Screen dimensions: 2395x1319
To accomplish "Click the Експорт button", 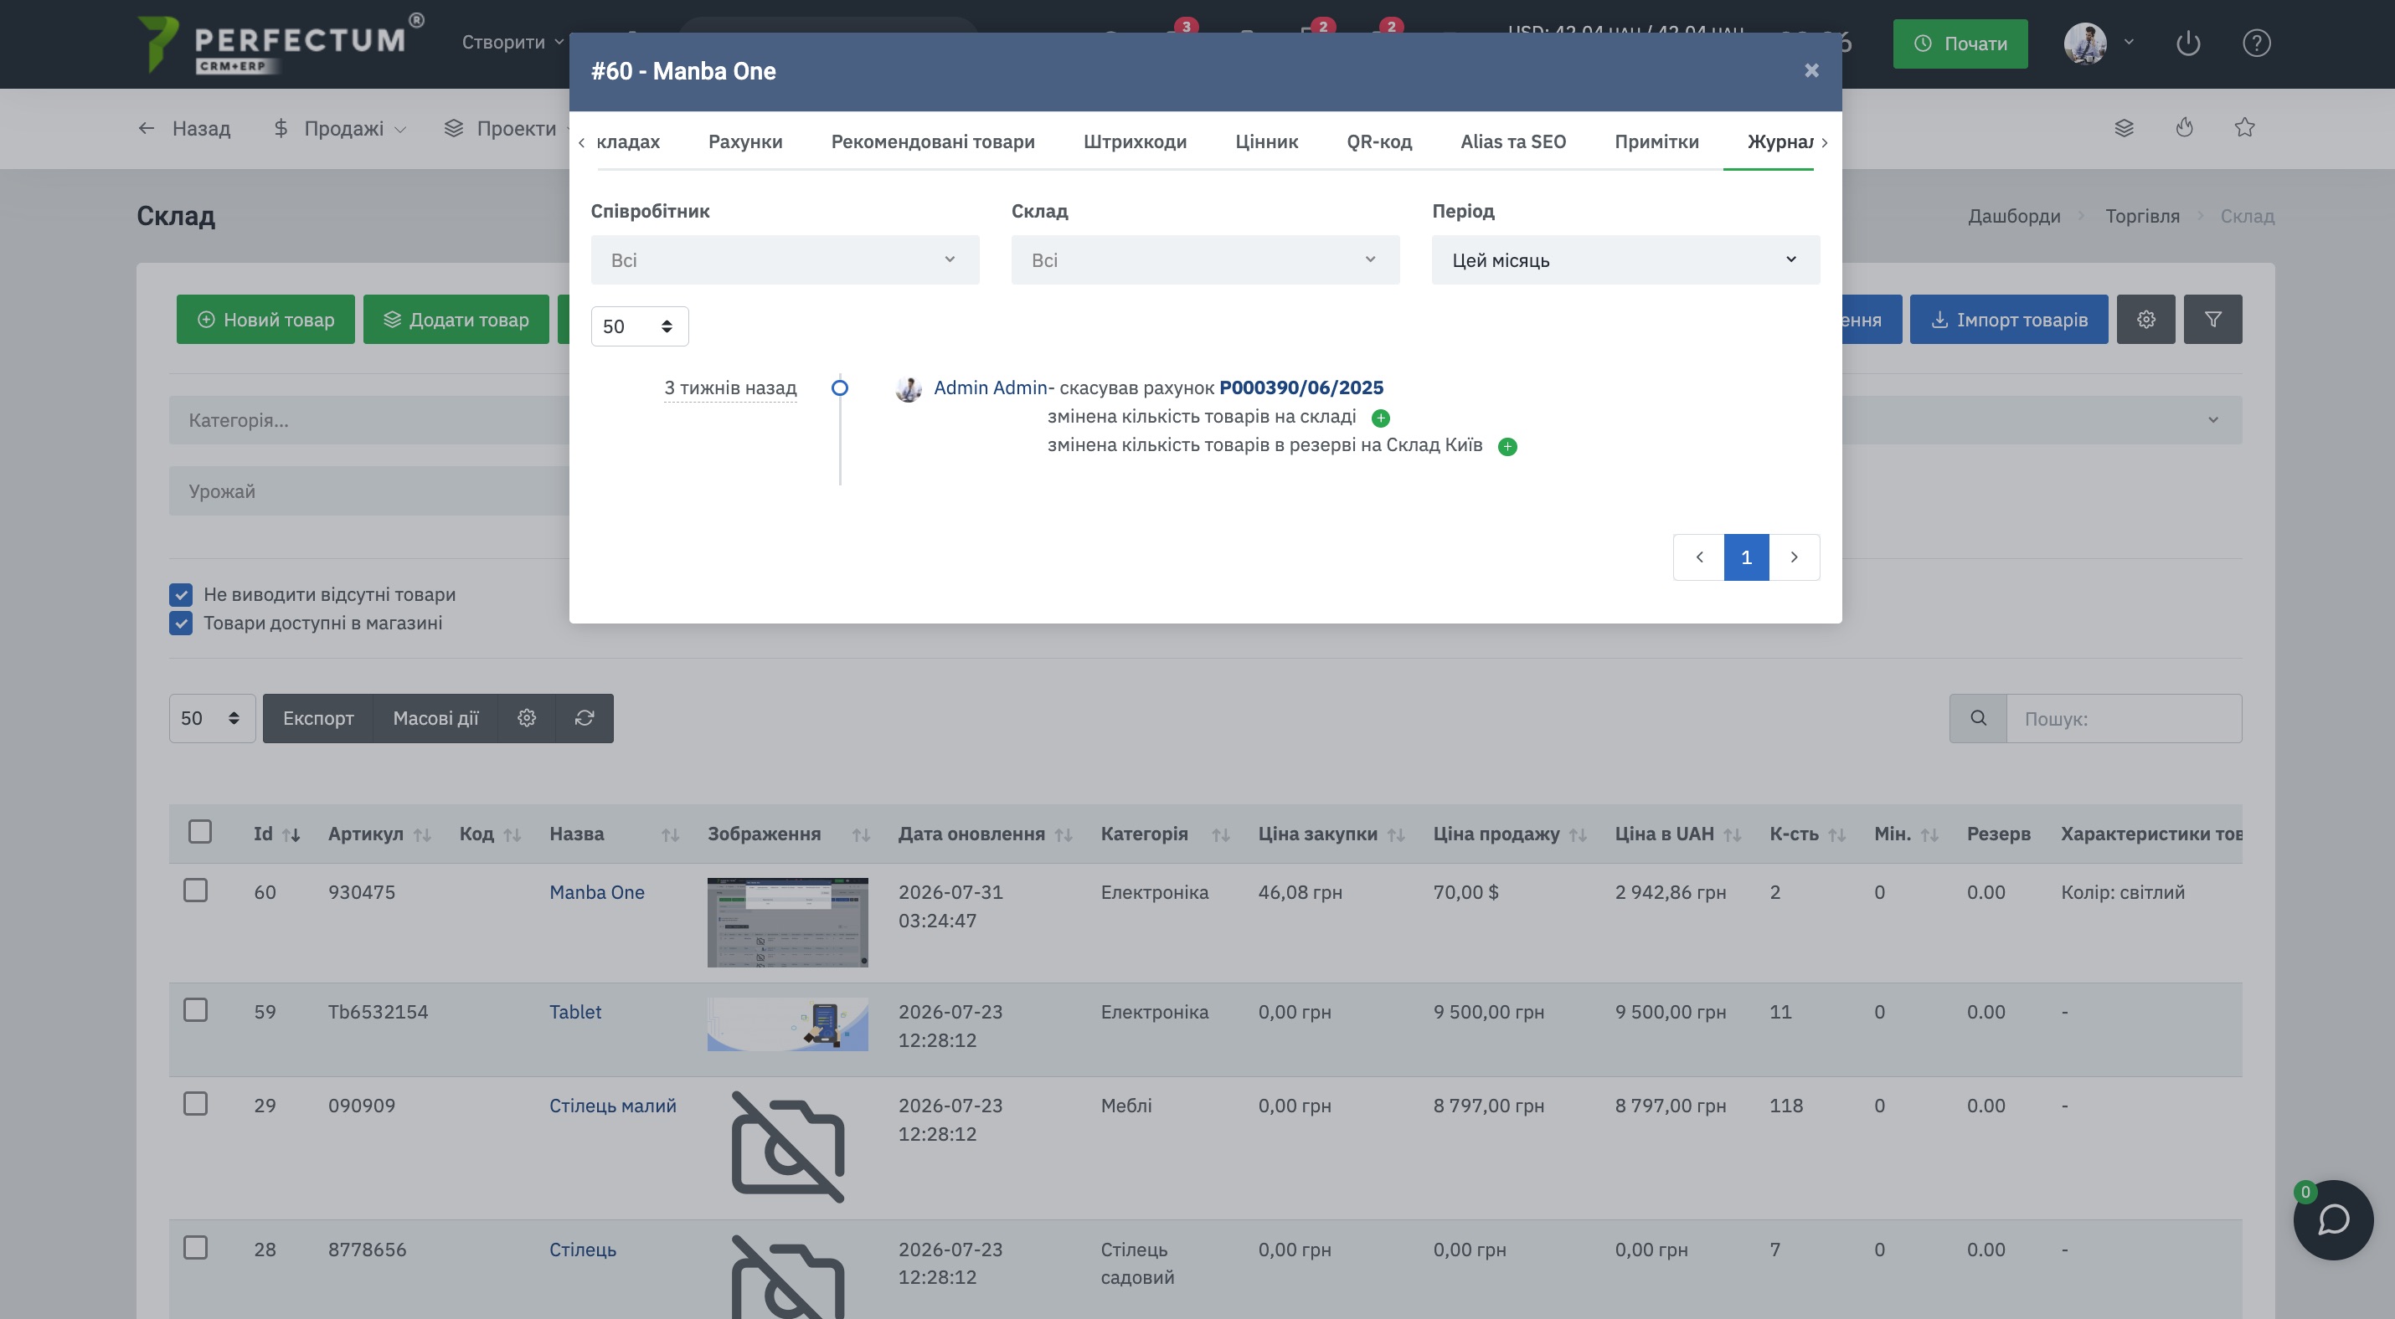I will pyautogui.click(x=318, y=718).
